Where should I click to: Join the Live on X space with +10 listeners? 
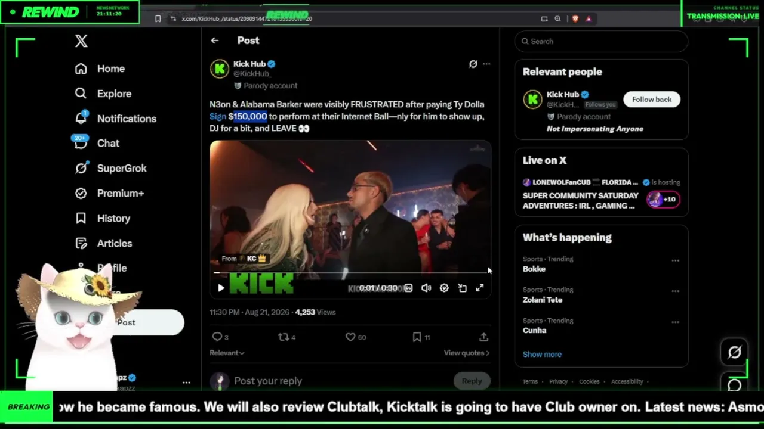click(663, 200)
